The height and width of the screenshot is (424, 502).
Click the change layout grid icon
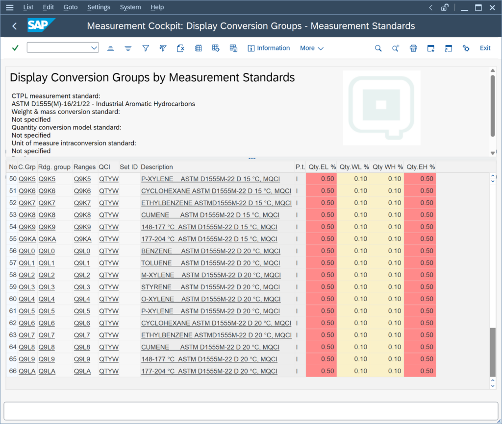(199, 48)
